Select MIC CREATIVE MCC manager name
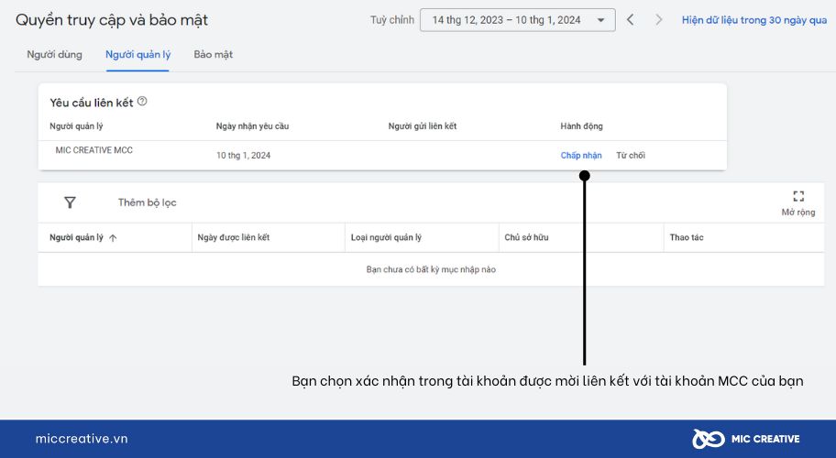Image resolution: width=836 pixels, height=458 pixels. click(93, 150)
